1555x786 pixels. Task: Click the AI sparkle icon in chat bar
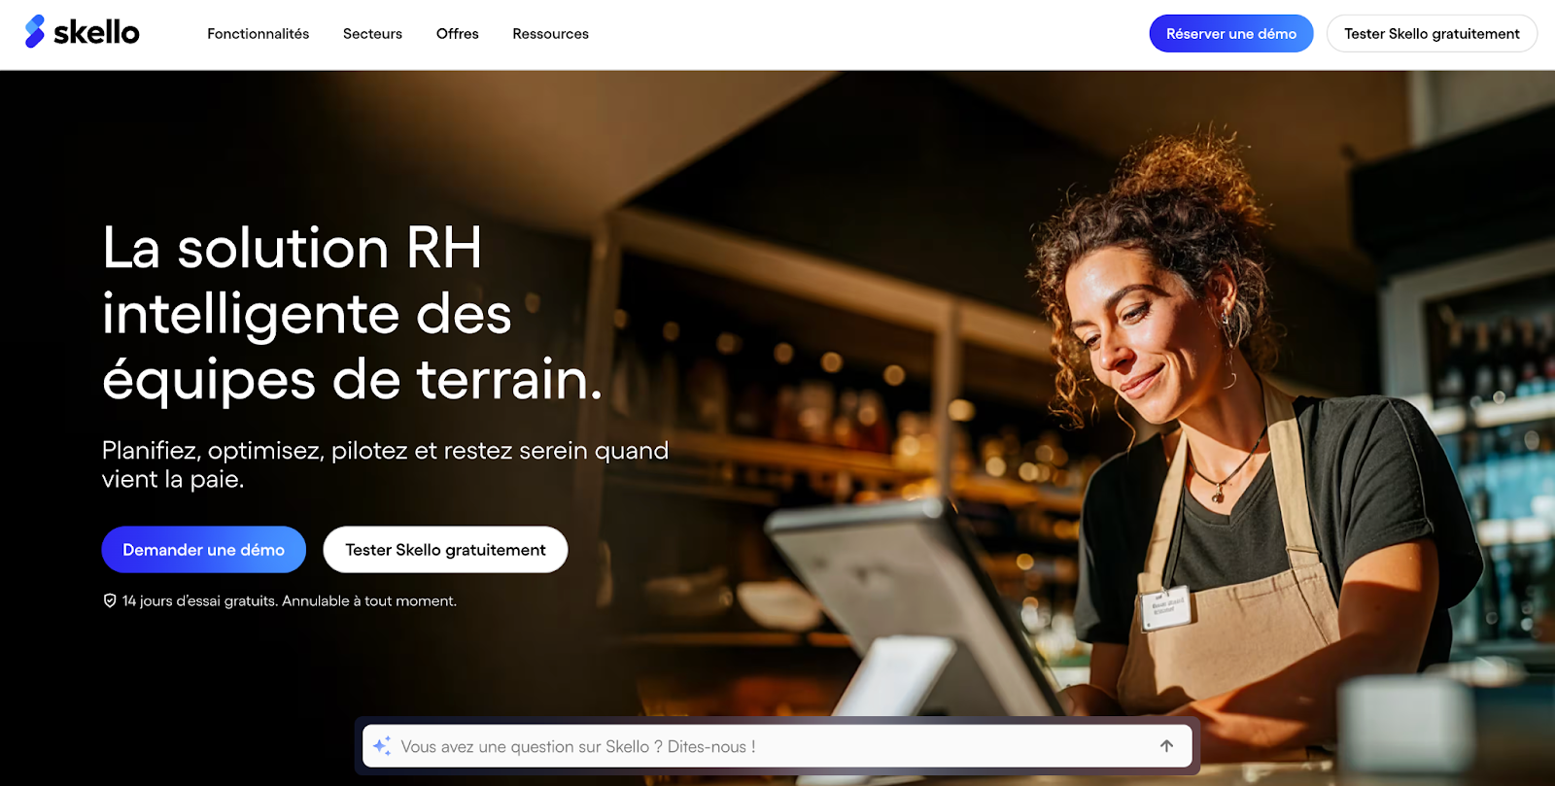point(382,746)
